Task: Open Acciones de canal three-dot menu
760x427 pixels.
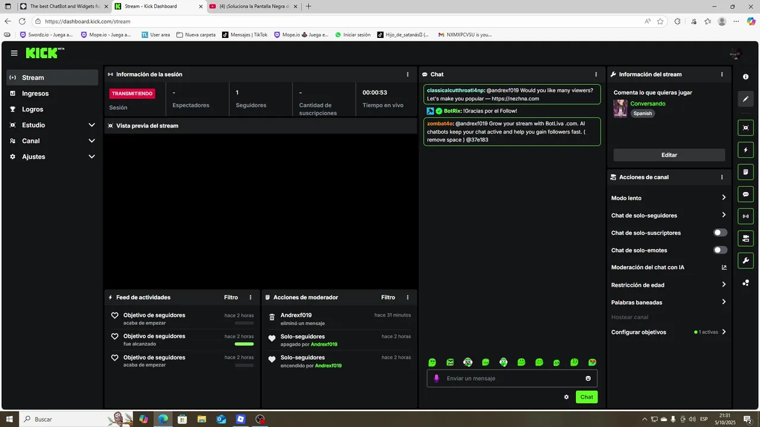Action: pos(722,177)
